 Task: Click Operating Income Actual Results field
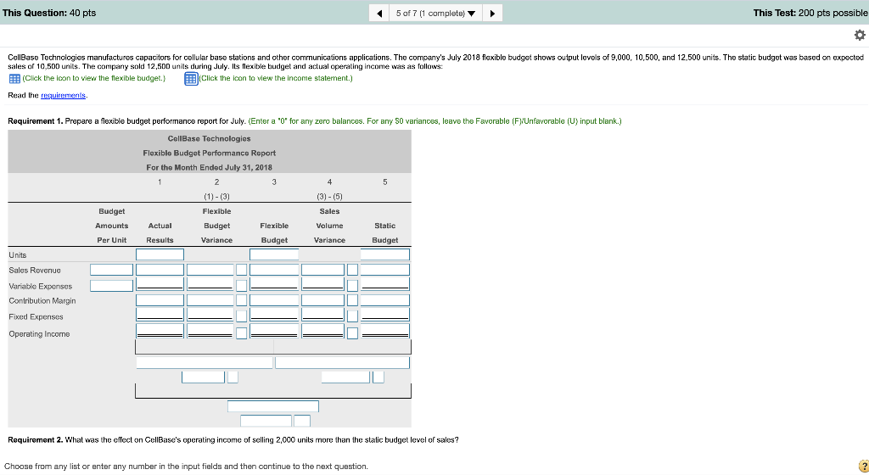[x=160, y=331]
